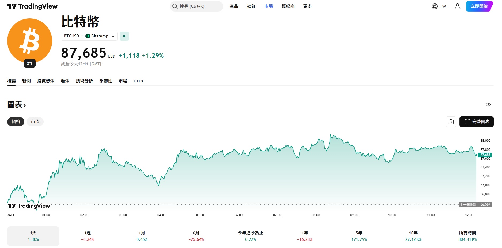The image size is (502, 248).
Task: Select the 價格 display mode
Action: click(16, 121)
